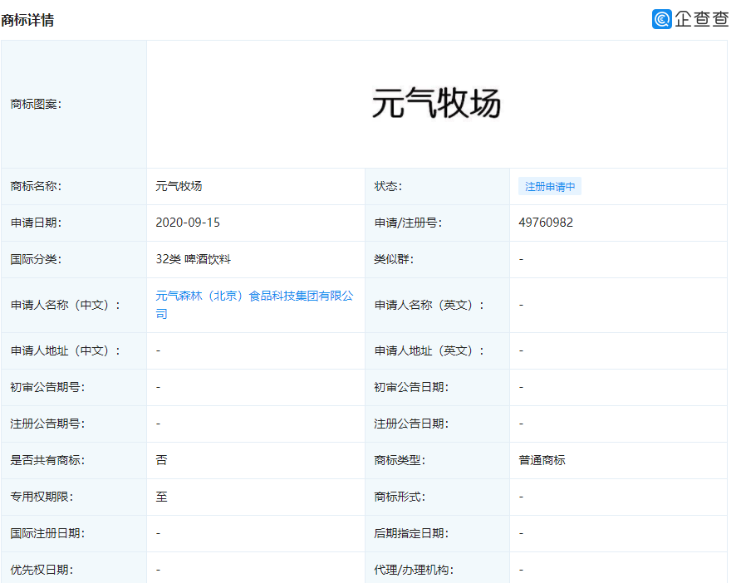Click the 商标类型 label

pyautogui.click(x=400, y=460)
